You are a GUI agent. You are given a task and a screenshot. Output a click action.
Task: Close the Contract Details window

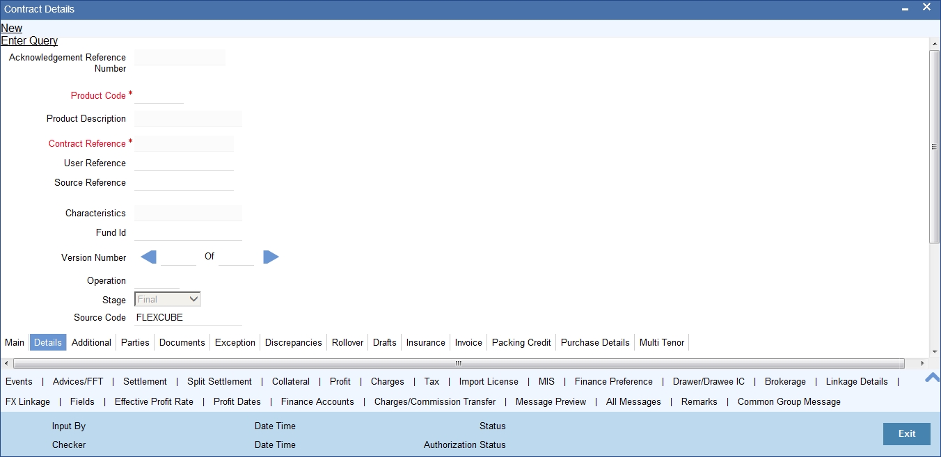click(926, 7)
